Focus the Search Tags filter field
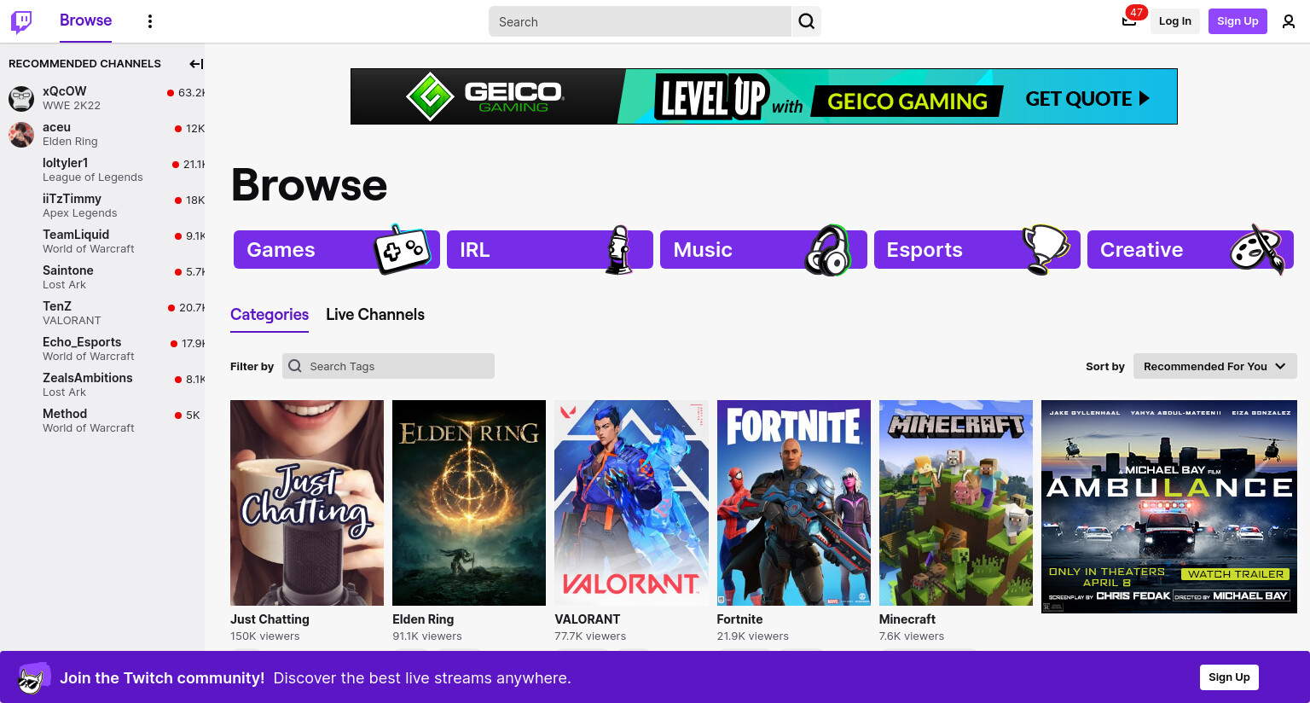Screen dimensions: 1310x703 point(388,366)
